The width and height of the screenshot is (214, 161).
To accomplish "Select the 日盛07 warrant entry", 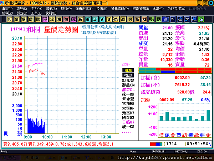I will (128, 122).
